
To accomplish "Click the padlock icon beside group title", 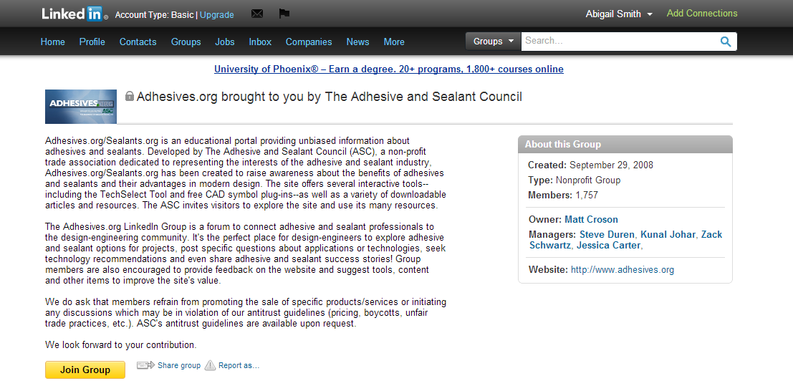I will [130, 96].
